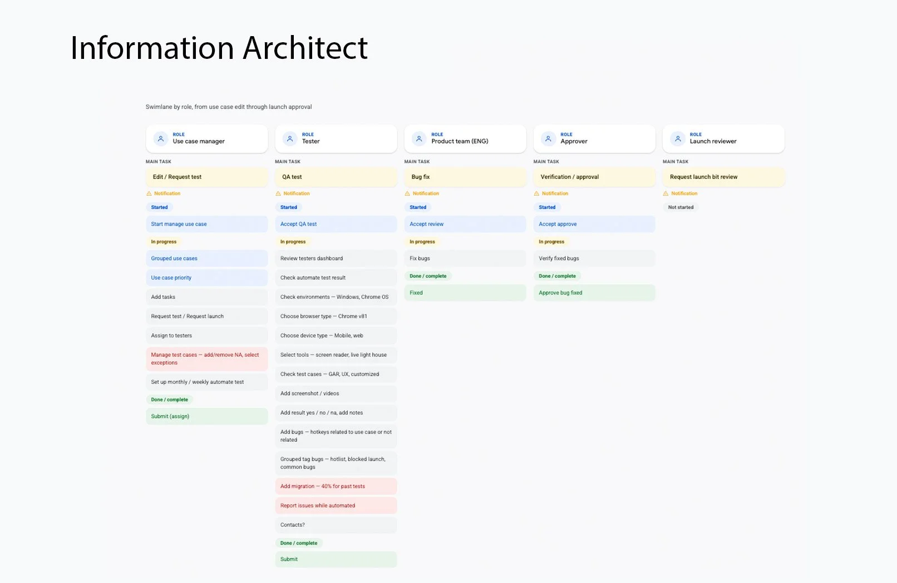Click Choose device type Mobile, web step
Screen dimensions: 897x583
click(x=336, y=336)
